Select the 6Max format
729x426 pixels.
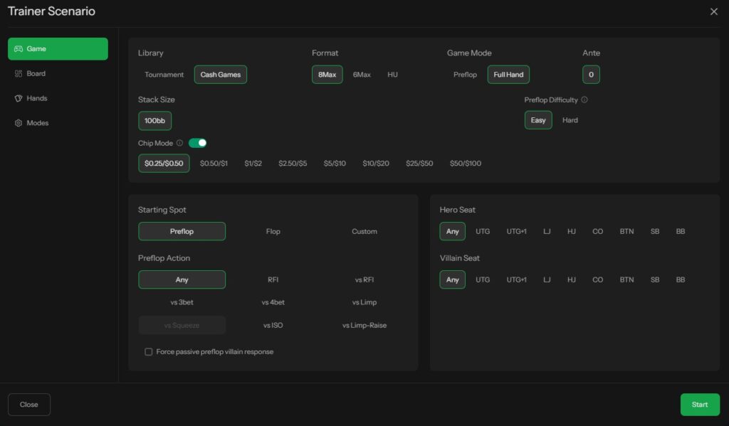[362, 75]
